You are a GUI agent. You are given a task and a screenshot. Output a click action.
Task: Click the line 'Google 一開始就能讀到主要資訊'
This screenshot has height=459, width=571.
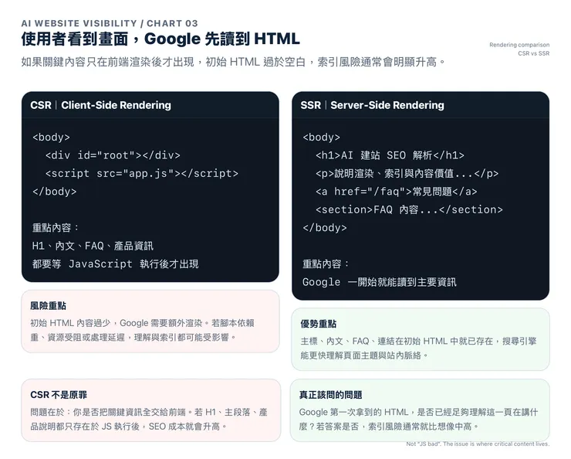click(x=379, y=282)
